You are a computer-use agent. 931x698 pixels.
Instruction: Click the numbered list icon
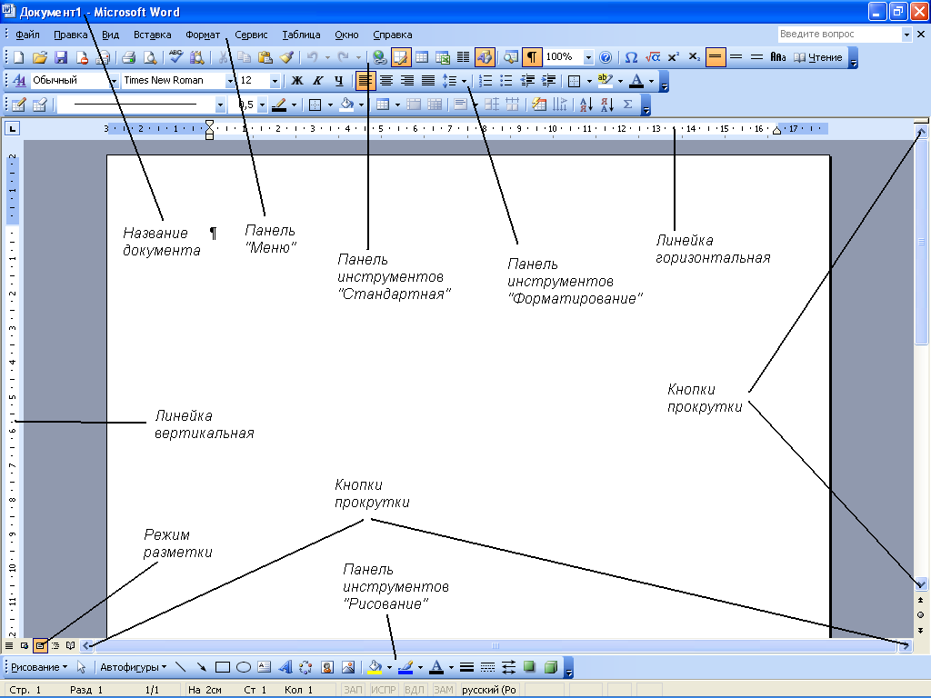[x=486, y=80]
